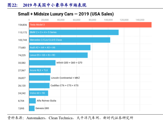This screenshot has width=163, height=122.
Task: Click the 'Infiniti Q50 + Q60 + Q70' label
Action: [x=69, y=63]
